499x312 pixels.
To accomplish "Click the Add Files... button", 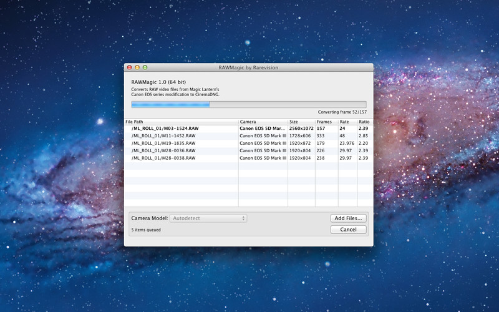I will click(348, 218).
